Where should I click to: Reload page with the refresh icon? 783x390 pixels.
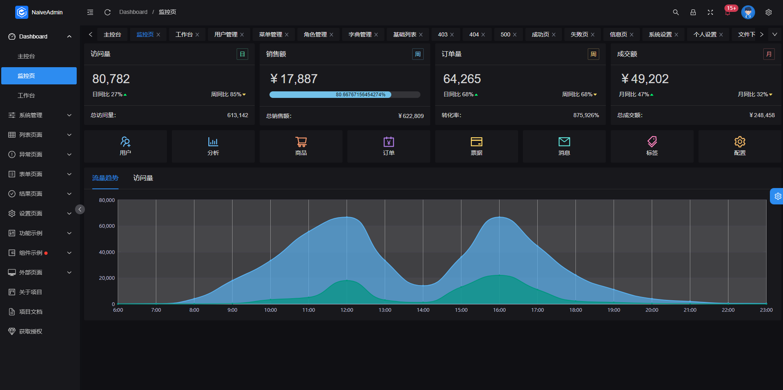pos(107,12)
